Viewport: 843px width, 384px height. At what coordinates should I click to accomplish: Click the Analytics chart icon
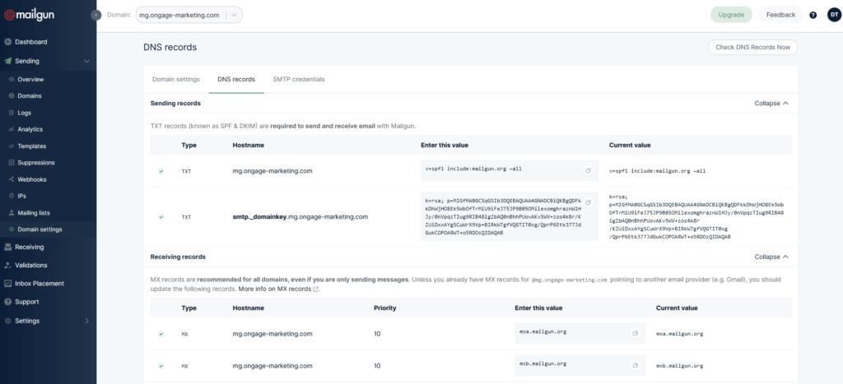point(12,129)
